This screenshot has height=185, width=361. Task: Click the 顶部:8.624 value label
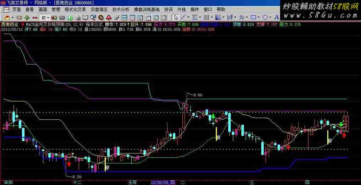(243, 24)
